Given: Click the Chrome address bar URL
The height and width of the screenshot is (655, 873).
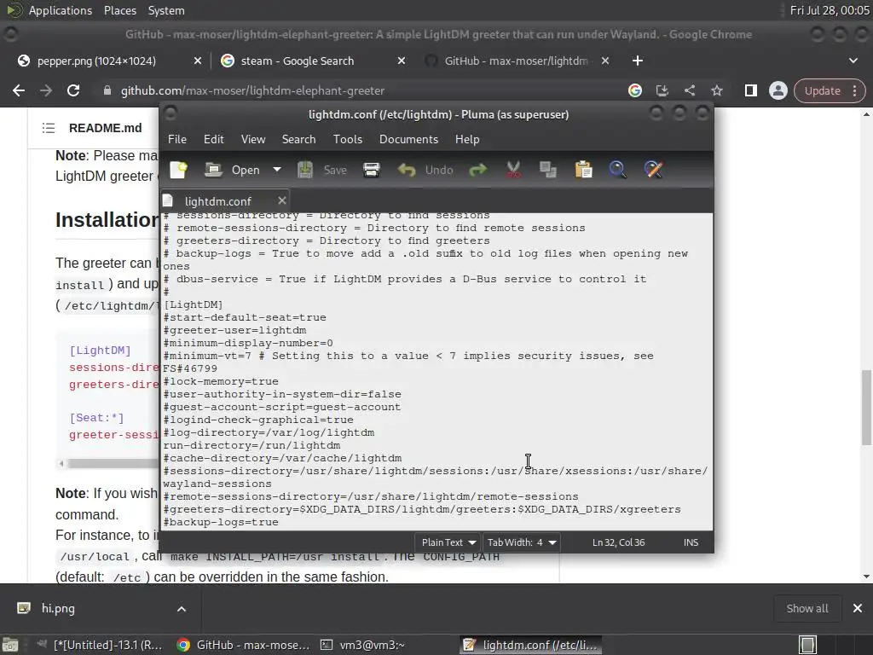Looking at the screenshot, I should (x=252, y=90).
